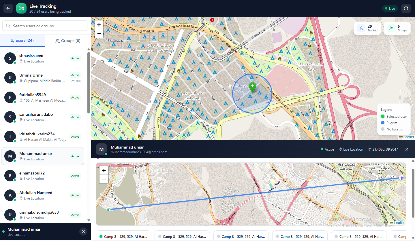Screen dimensions: 415x241
Task: Click the 78% battery indicator for Umma Urme
Action: (76, 81)
